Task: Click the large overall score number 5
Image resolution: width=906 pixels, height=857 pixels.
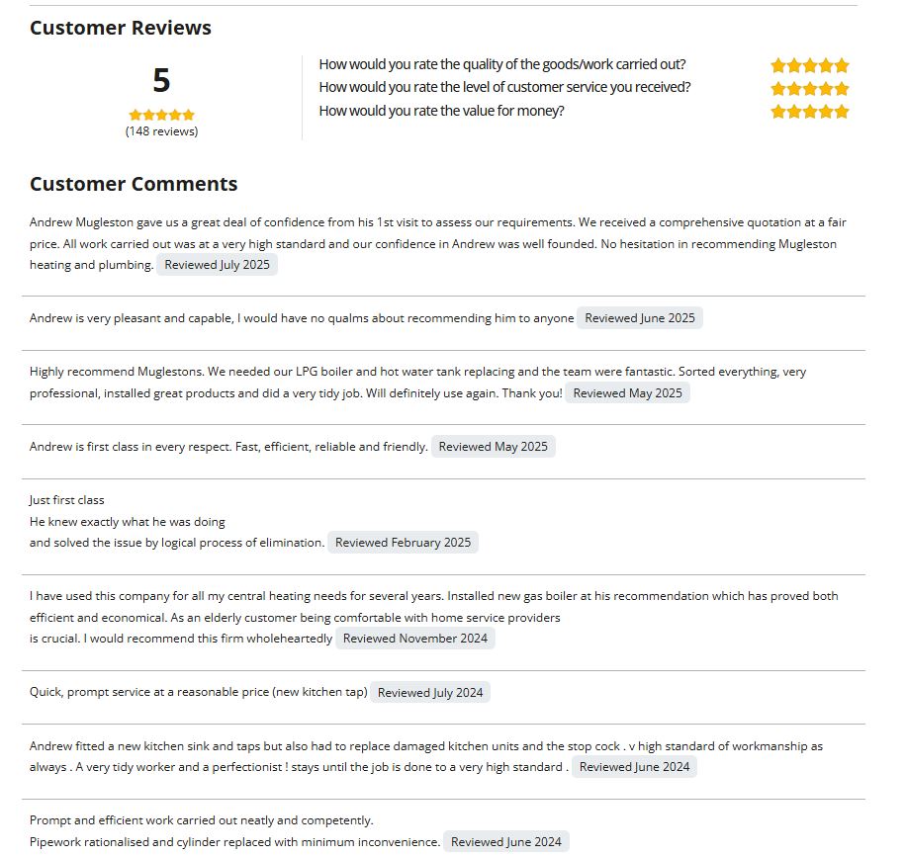Action: click(161, 80)
